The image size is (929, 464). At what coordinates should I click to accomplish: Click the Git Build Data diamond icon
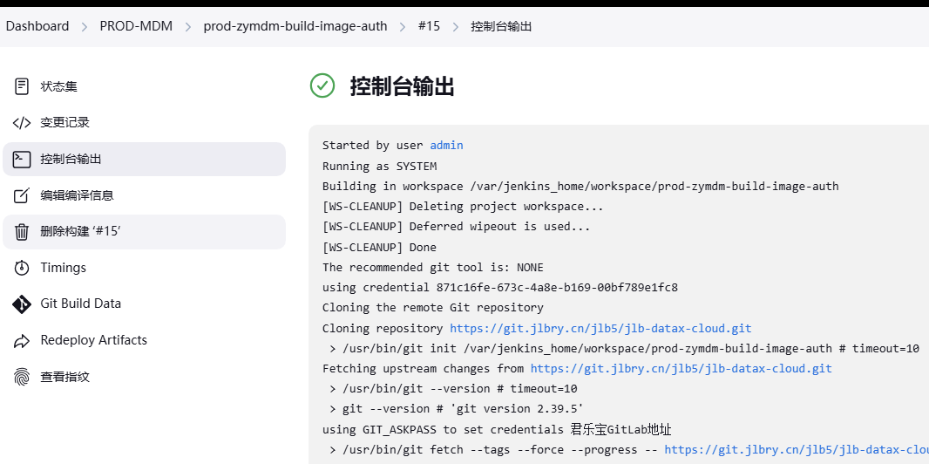click(22, 304)
